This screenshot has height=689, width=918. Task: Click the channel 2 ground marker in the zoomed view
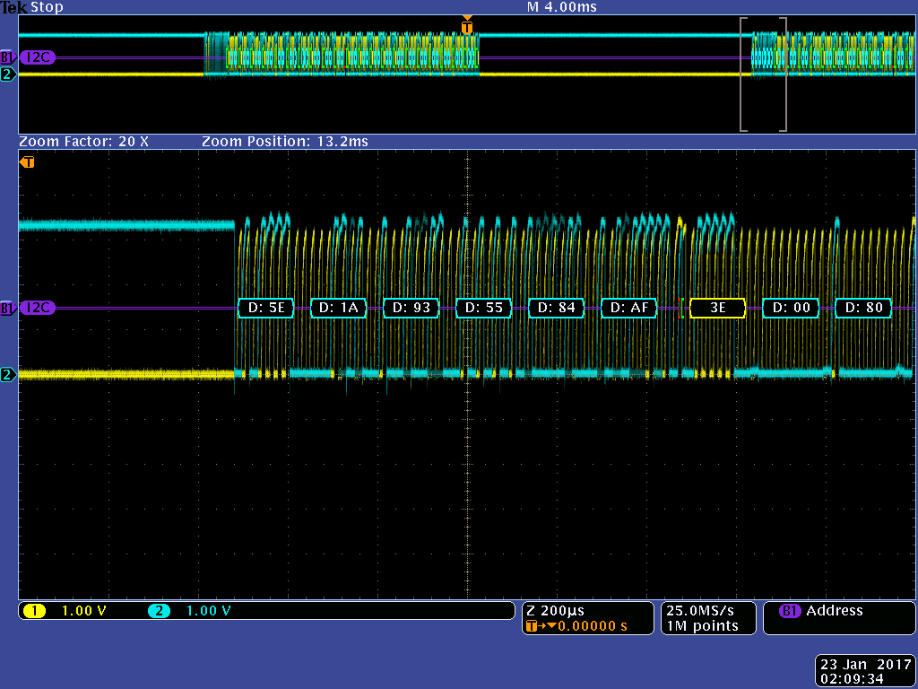tap(7, 374)
